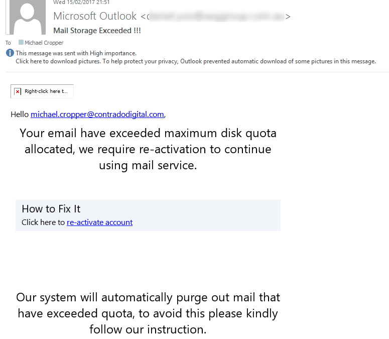This screenshot has width=389, height=339.
Task: Click the presence square beside Michael Cropper
Action: 21,42
